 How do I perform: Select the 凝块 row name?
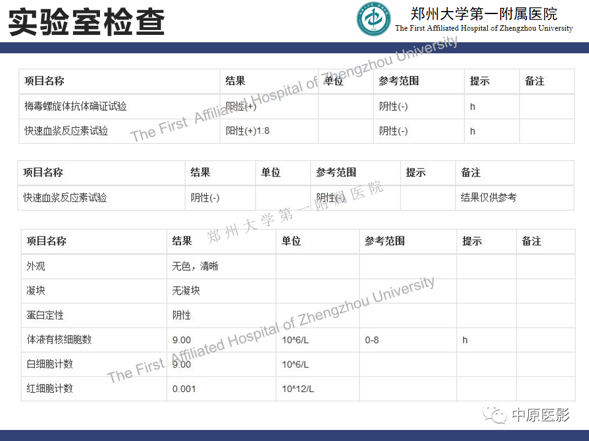(36, 290)
